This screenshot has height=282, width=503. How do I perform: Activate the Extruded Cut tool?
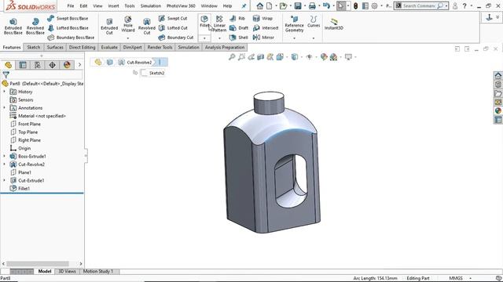109,26
